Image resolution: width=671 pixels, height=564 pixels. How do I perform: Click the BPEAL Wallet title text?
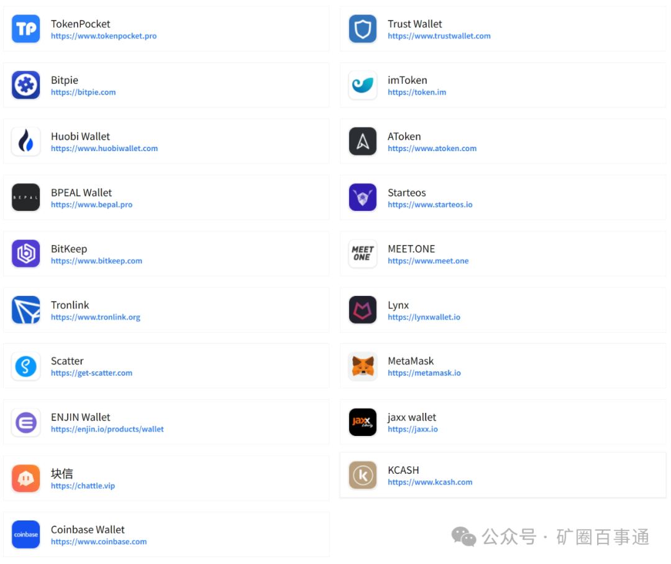[81, 193]
